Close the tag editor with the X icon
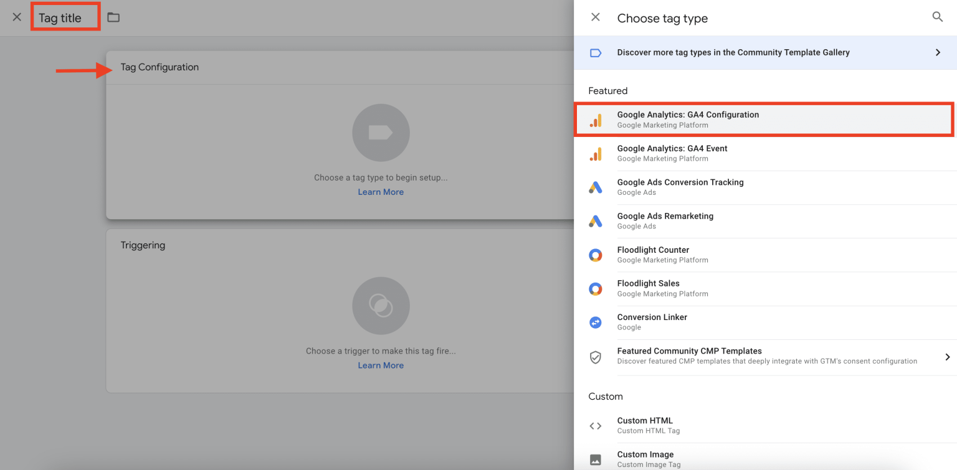This screenshot has width=957, height=470. point(17,17)
